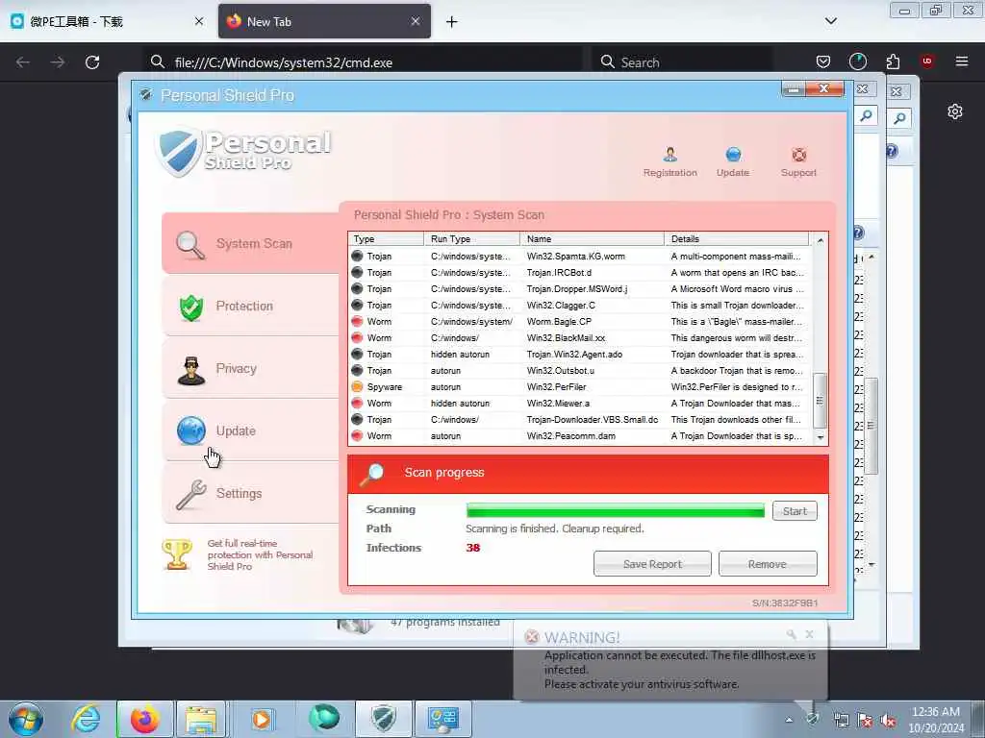Select the Worm.Bagle.CP row

(x=579, y=321)
